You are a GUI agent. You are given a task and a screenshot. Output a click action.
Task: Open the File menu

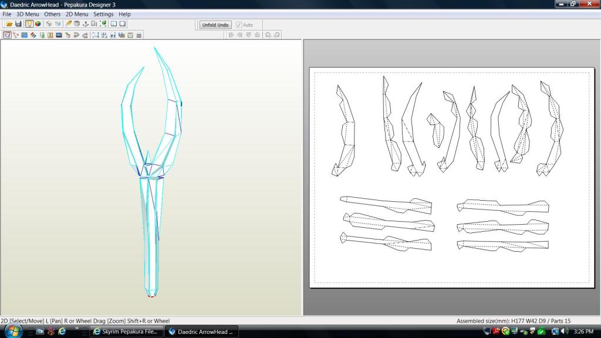coord(7,14)
